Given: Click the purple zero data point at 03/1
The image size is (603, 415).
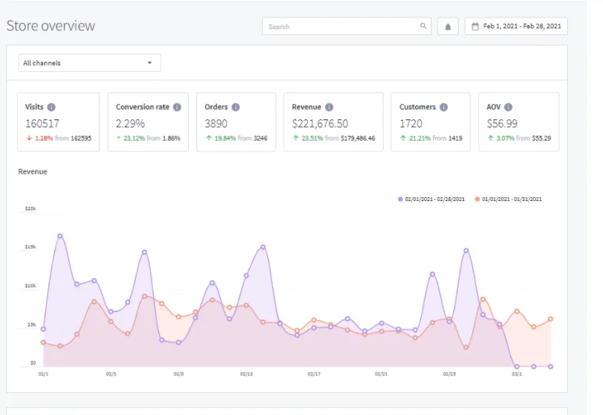Looking at the screenshot, I should pos(517,367).
